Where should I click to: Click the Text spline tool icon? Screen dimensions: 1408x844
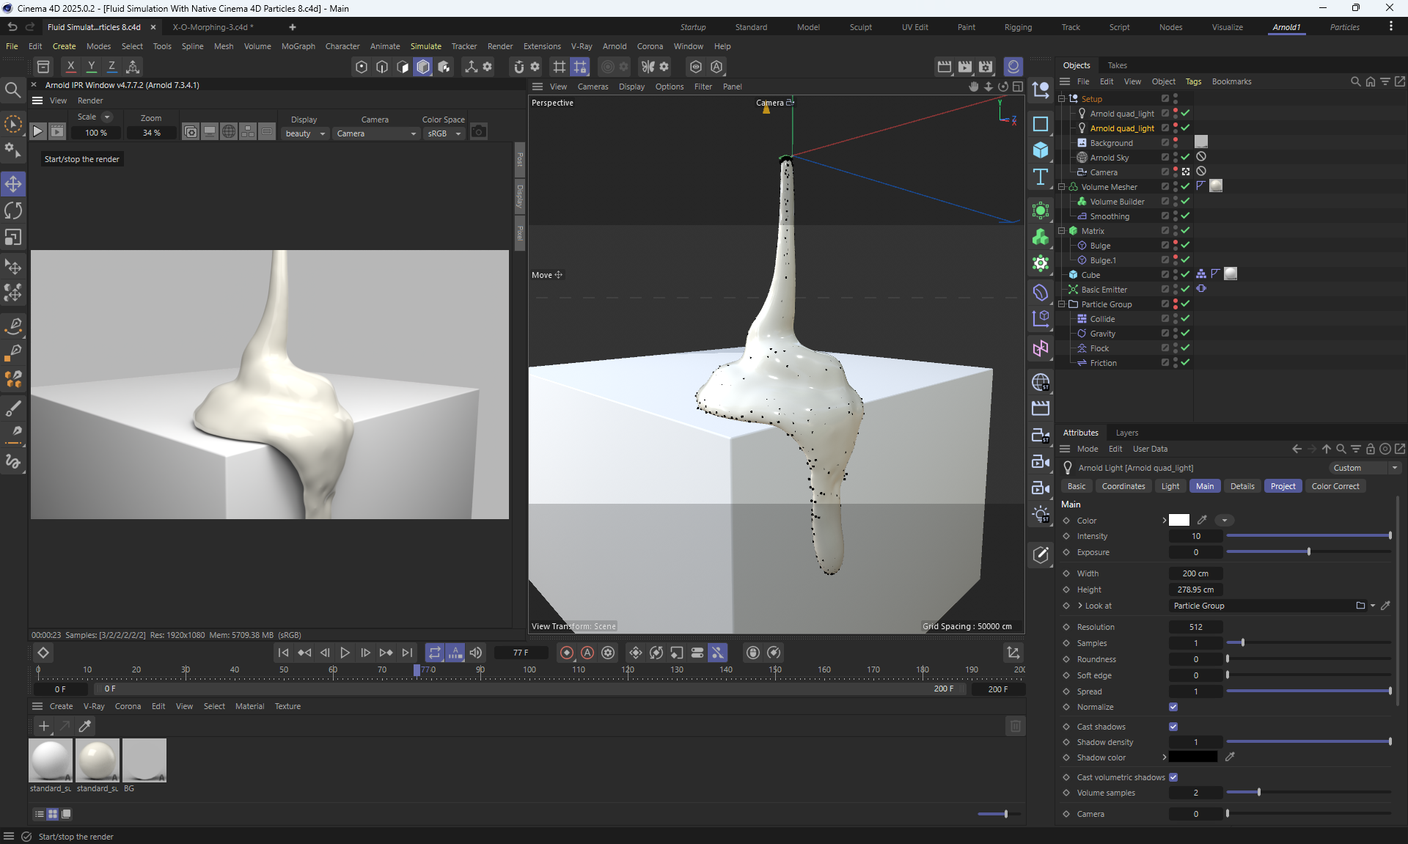1040,177
